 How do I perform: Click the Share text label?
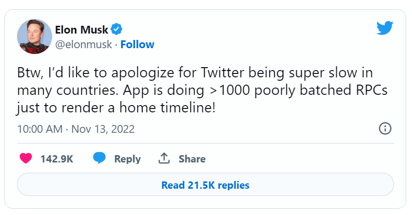click(x=192, y=159)
